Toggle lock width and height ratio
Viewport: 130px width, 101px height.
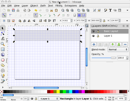[x=104, y=21]
